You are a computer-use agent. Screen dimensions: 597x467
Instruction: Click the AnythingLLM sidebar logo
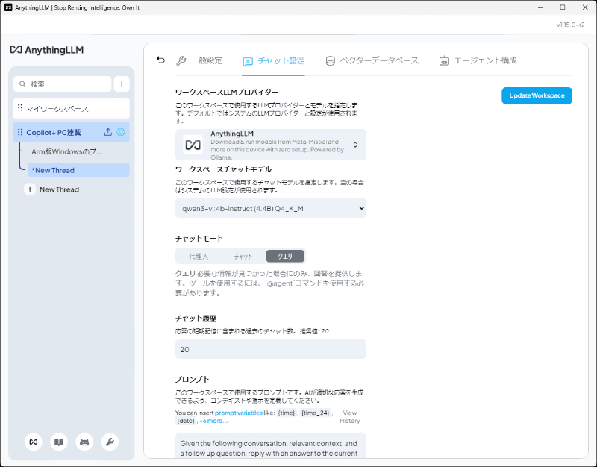47,50
